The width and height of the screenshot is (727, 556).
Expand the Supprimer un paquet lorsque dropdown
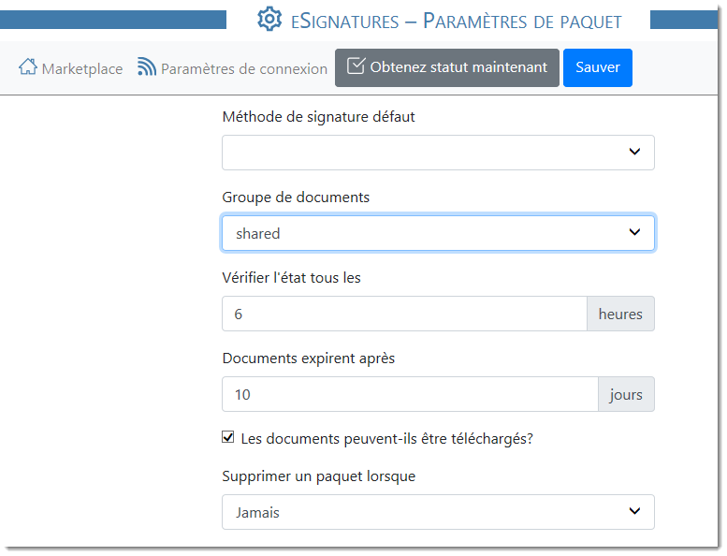421,512
